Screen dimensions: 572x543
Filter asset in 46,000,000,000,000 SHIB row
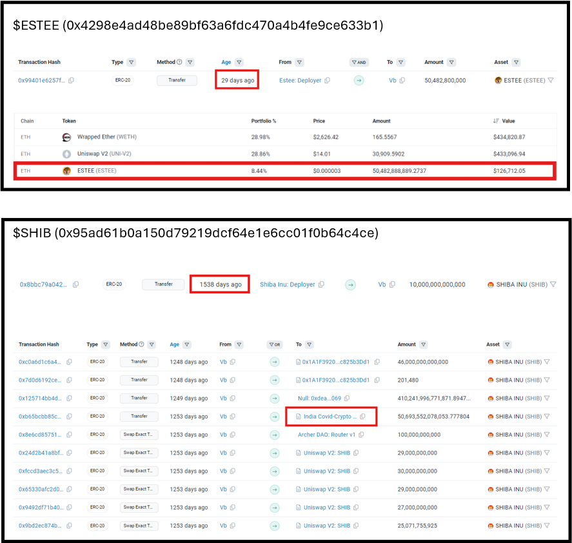[547, 362]
